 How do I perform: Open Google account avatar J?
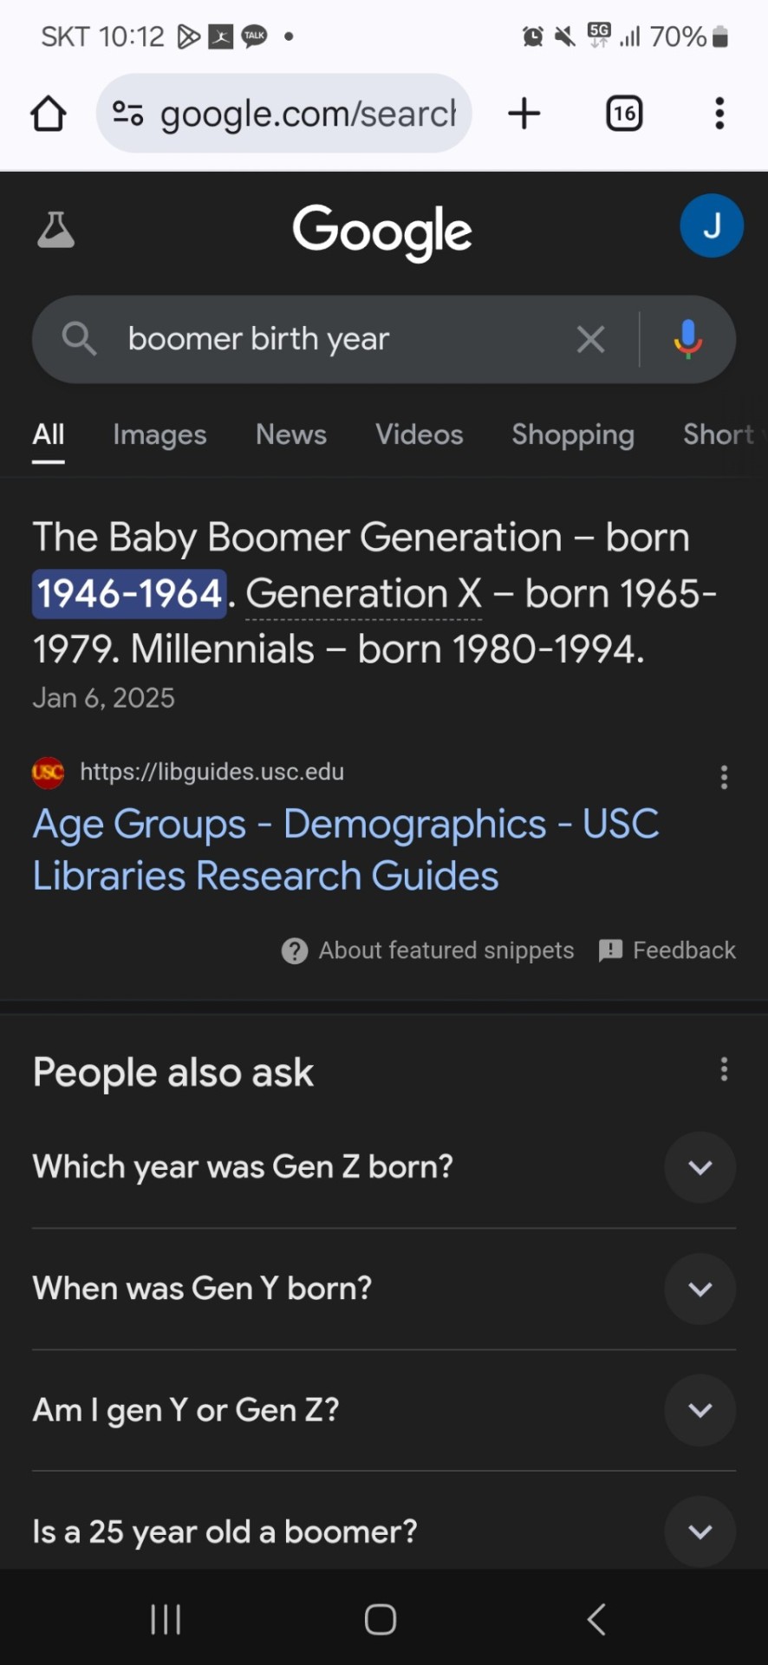(712, 225)
